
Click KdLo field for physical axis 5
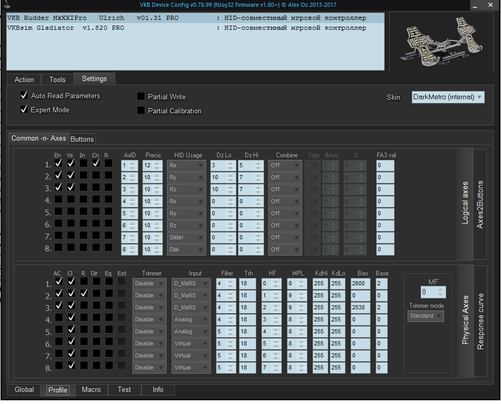pyautogui.click(x=337, y=331)
